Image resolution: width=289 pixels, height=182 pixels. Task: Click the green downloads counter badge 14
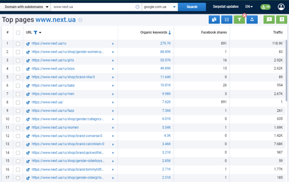[265, 7]
